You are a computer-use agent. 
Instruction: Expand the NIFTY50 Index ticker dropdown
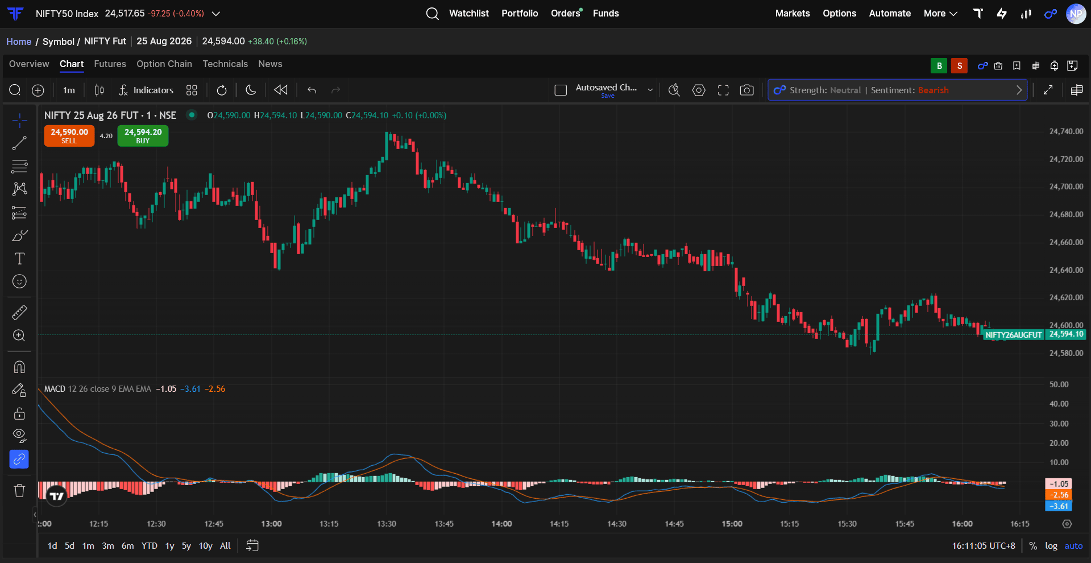216,14
